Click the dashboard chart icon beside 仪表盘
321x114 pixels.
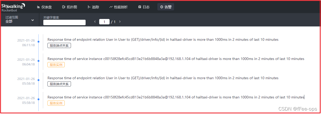tap(38, 7)
